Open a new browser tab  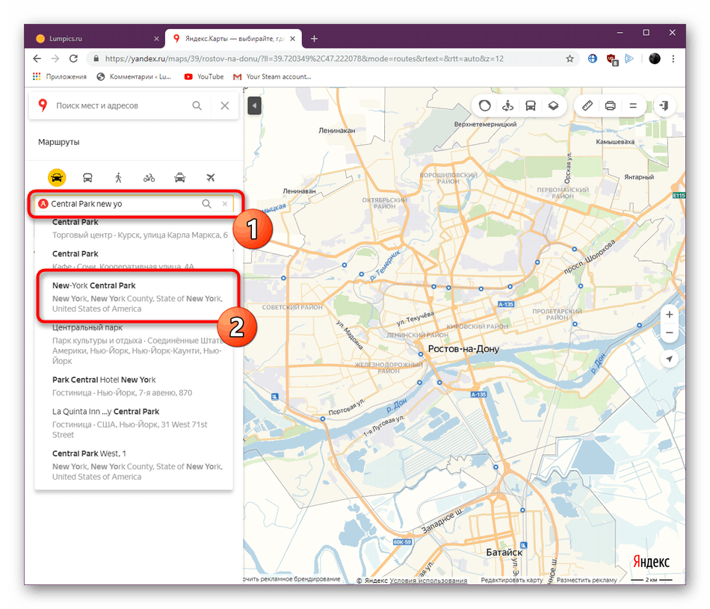pyautogui.click(x=314, y=39)
